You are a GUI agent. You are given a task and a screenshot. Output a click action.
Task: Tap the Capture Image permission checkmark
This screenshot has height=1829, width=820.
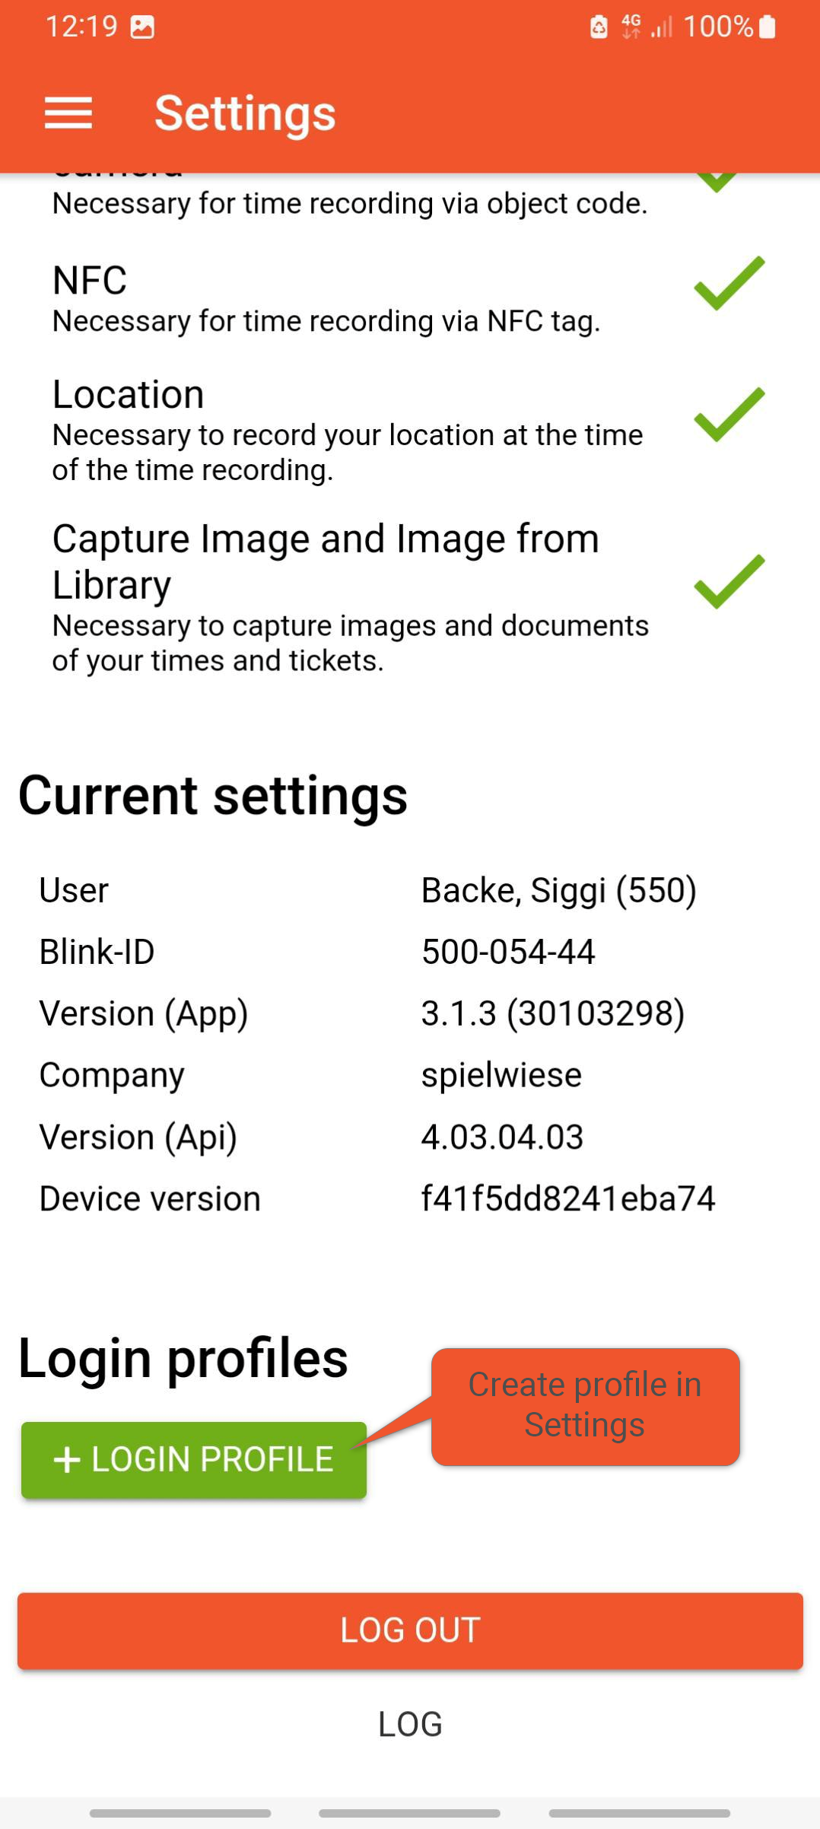point(729,582)
